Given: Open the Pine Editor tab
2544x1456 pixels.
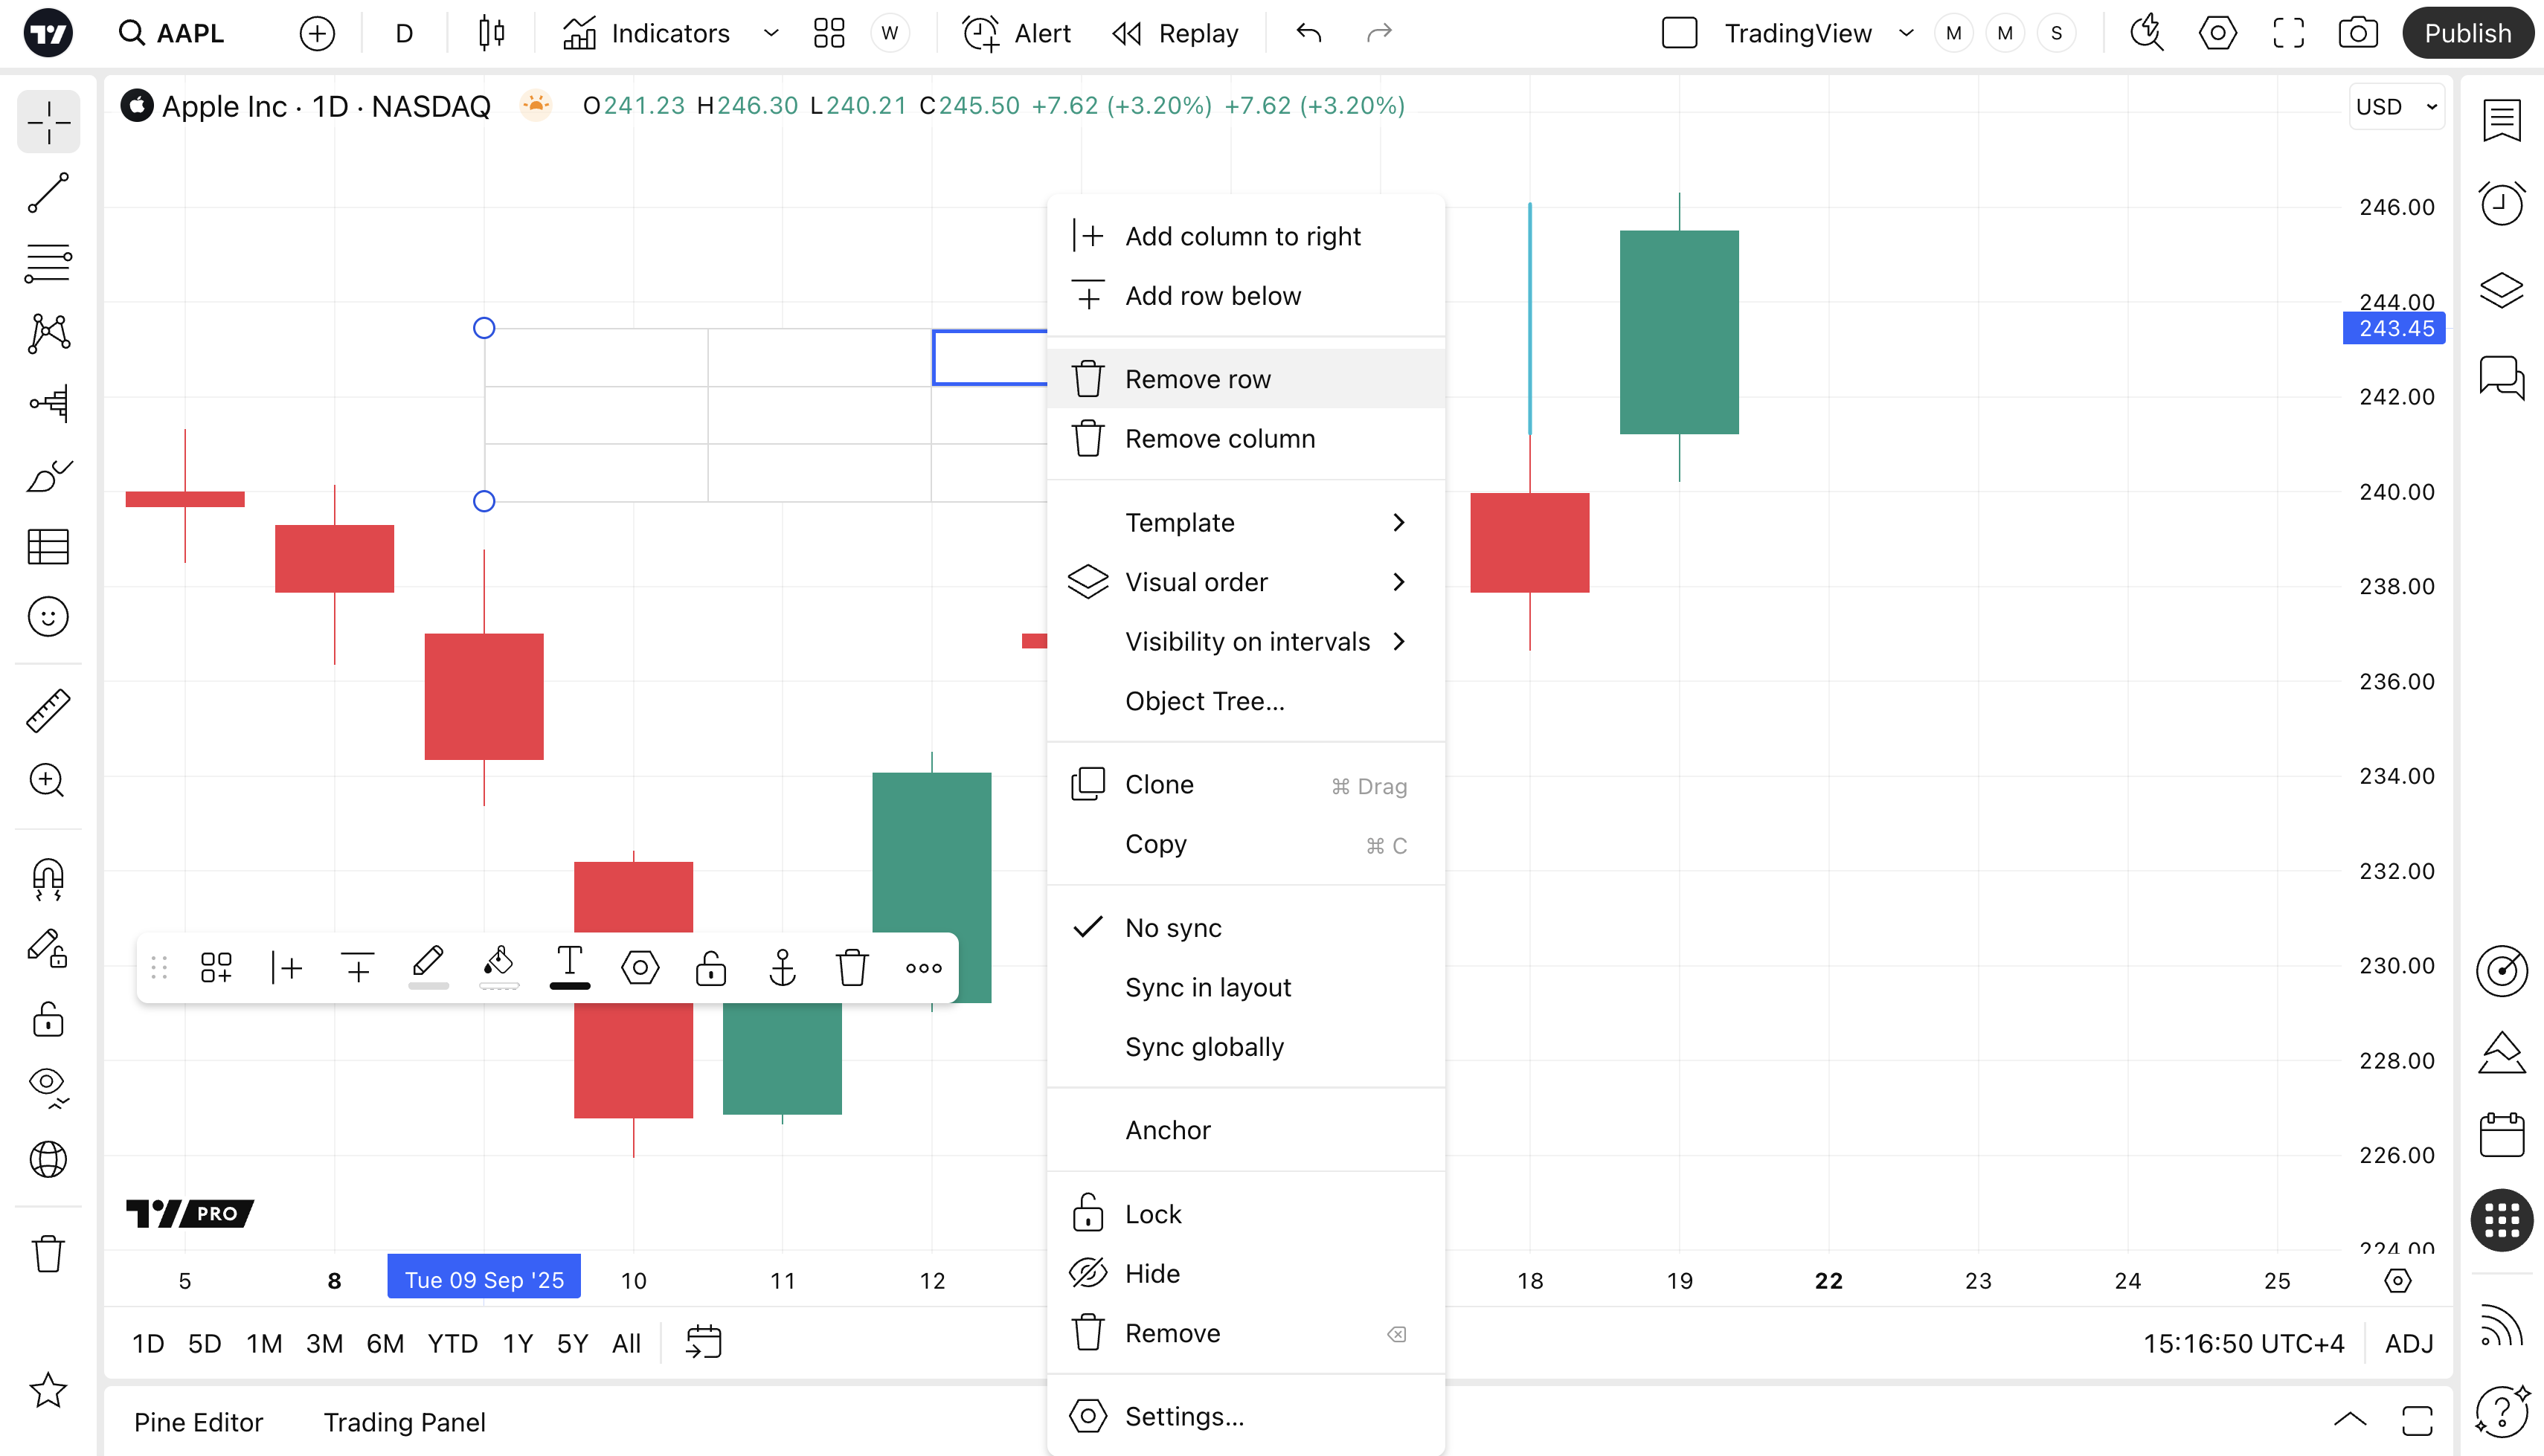Looking at the screenshot, I should [198, 1421].
